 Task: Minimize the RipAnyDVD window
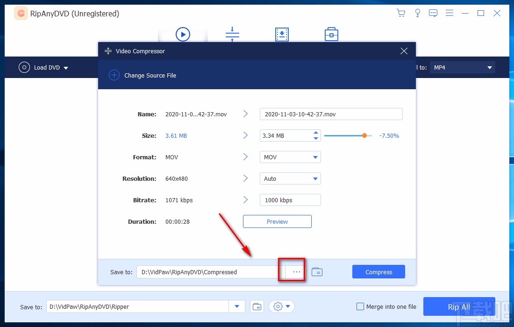pyautogui.click(x=465, y=13)
